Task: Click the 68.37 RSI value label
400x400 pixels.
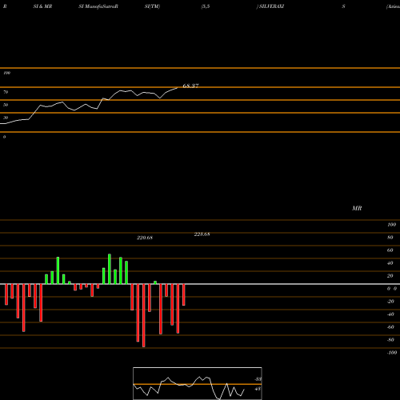Action: 190,86
